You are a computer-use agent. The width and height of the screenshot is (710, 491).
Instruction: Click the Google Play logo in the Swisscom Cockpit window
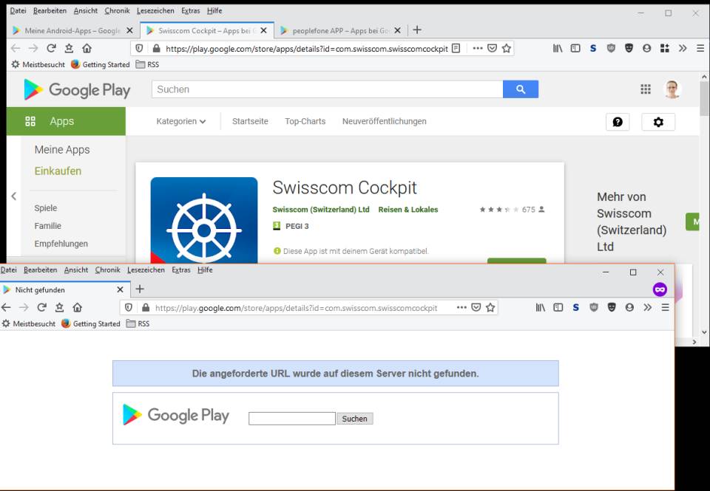(x=77, y=89)
